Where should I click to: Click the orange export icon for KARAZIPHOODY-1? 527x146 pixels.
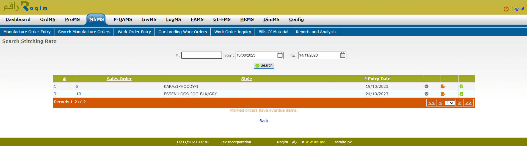click(x=443, y=86)
